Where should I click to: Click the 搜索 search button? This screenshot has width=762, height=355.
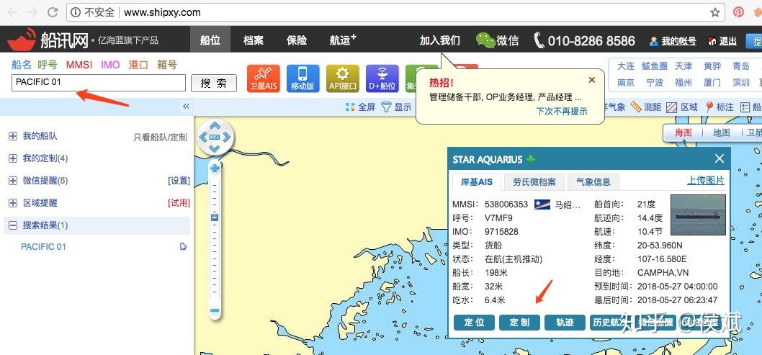tap(214, 83)
